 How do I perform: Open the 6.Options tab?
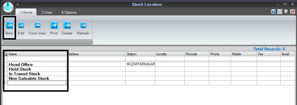pos(69,12)
